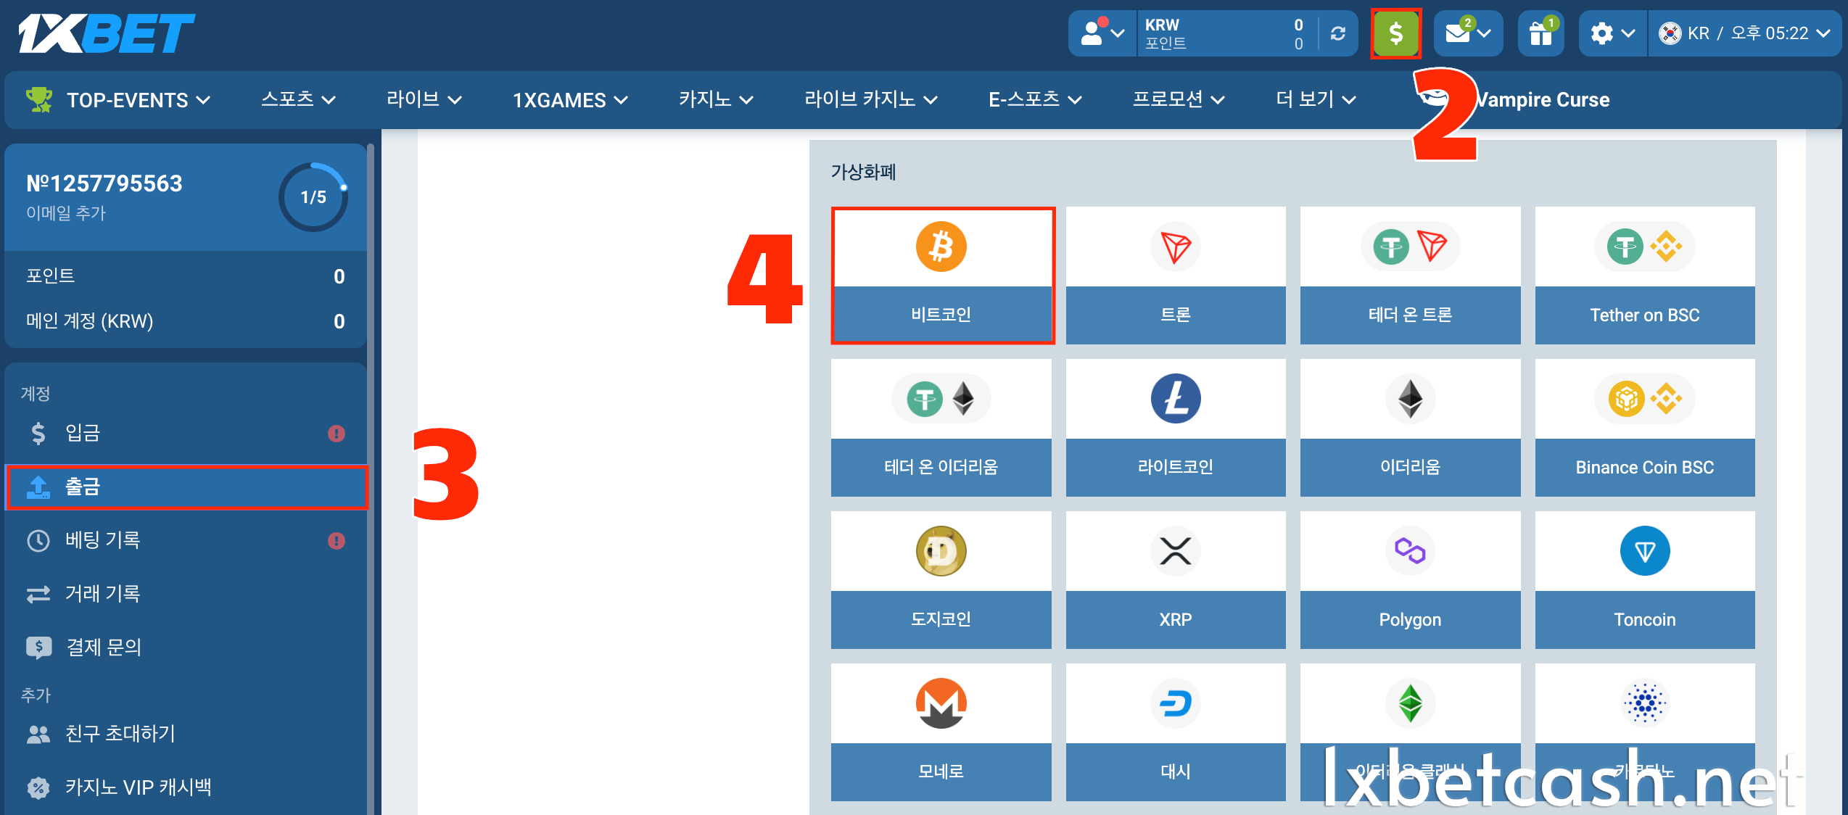Select Tether on BSC payment tile

coord(1645,276)
